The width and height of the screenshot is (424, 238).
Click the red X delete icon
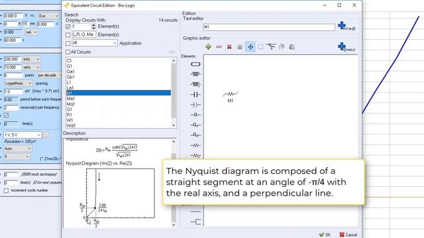229,47
